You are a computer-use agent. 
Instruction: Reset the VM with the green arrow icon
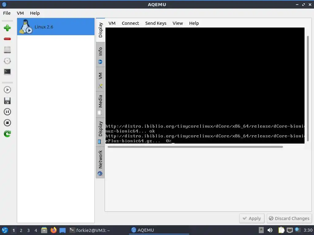pos(7,134)
